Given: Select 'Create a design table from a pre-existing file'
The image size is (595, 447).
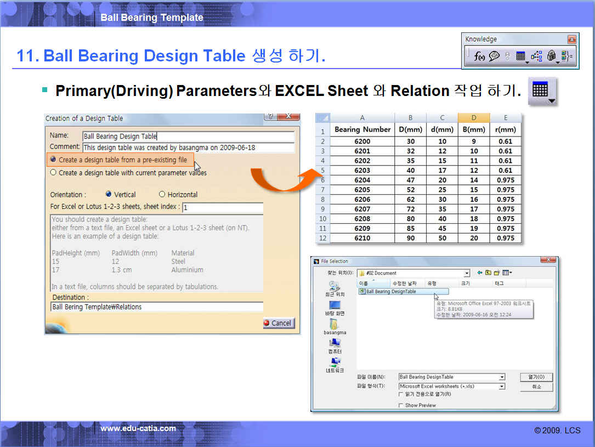Looking at the screenshot, I should [53, 160].
